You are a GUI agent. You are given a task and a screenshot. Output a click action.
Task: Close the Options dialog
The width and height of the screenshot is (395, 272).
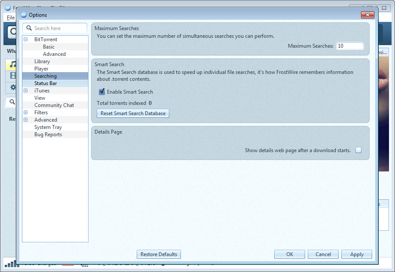[367, 15]
